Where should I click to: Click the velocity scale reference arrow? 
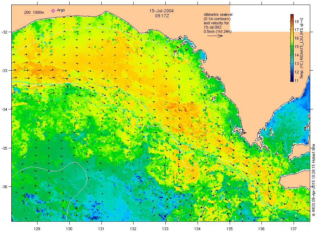215,36
